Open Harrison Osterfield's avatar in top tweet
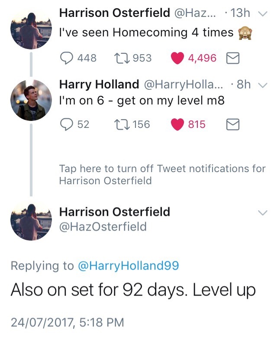The height and width of the screenshot is (339, 274). click(x=30, y=29)
